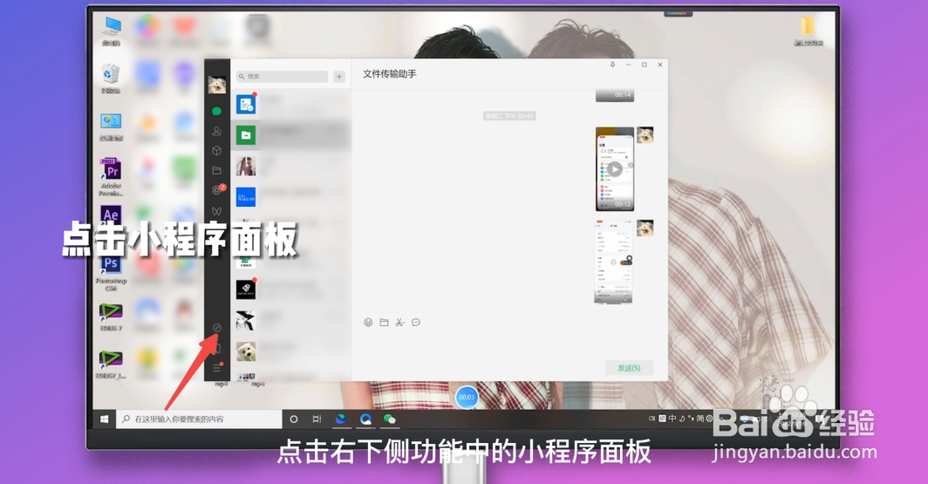Click the screenshot scissors icon
The width and height of the screenshot is (928, 484).
pos(400,323)
